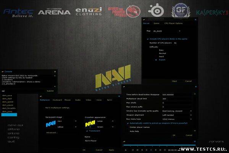
Task: Open Smoke Gas Grenade sprite quality dropdown
Action: click(x=177, y=111)
